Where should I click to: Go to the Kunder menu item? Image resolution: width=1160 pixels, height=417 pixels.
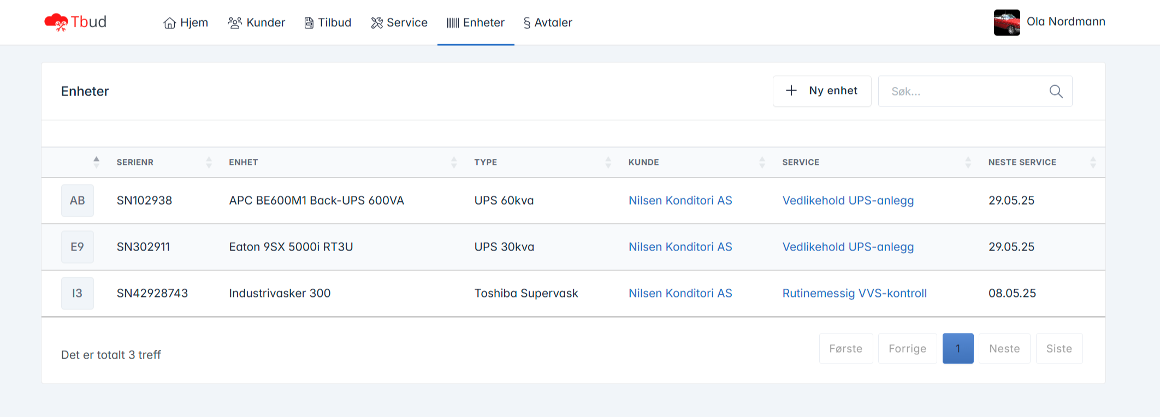coord(257,23)
